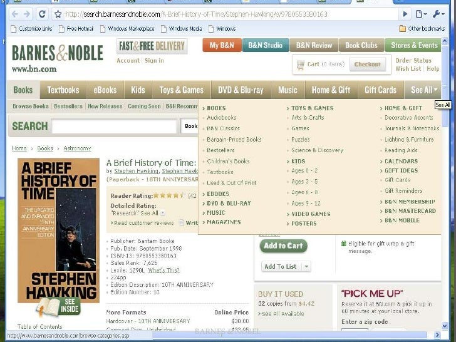This screenshot has height=342, width=456.
Task: Select the DVD & Blu-ray navigation tab
Action: pos(241,90)
